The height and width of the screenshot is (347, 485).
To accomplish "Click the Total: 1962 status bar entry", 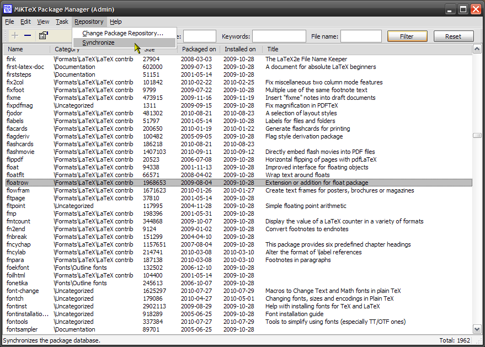I will [x=455, y=340].
